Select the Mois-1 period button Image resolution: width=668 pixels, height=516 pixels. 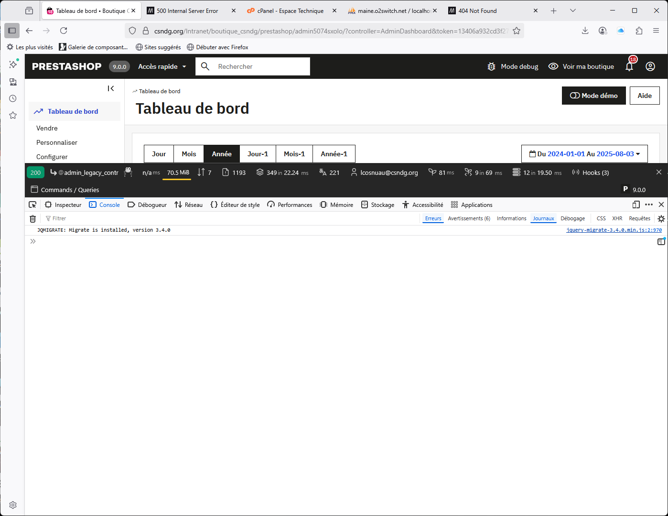(294, 154)
